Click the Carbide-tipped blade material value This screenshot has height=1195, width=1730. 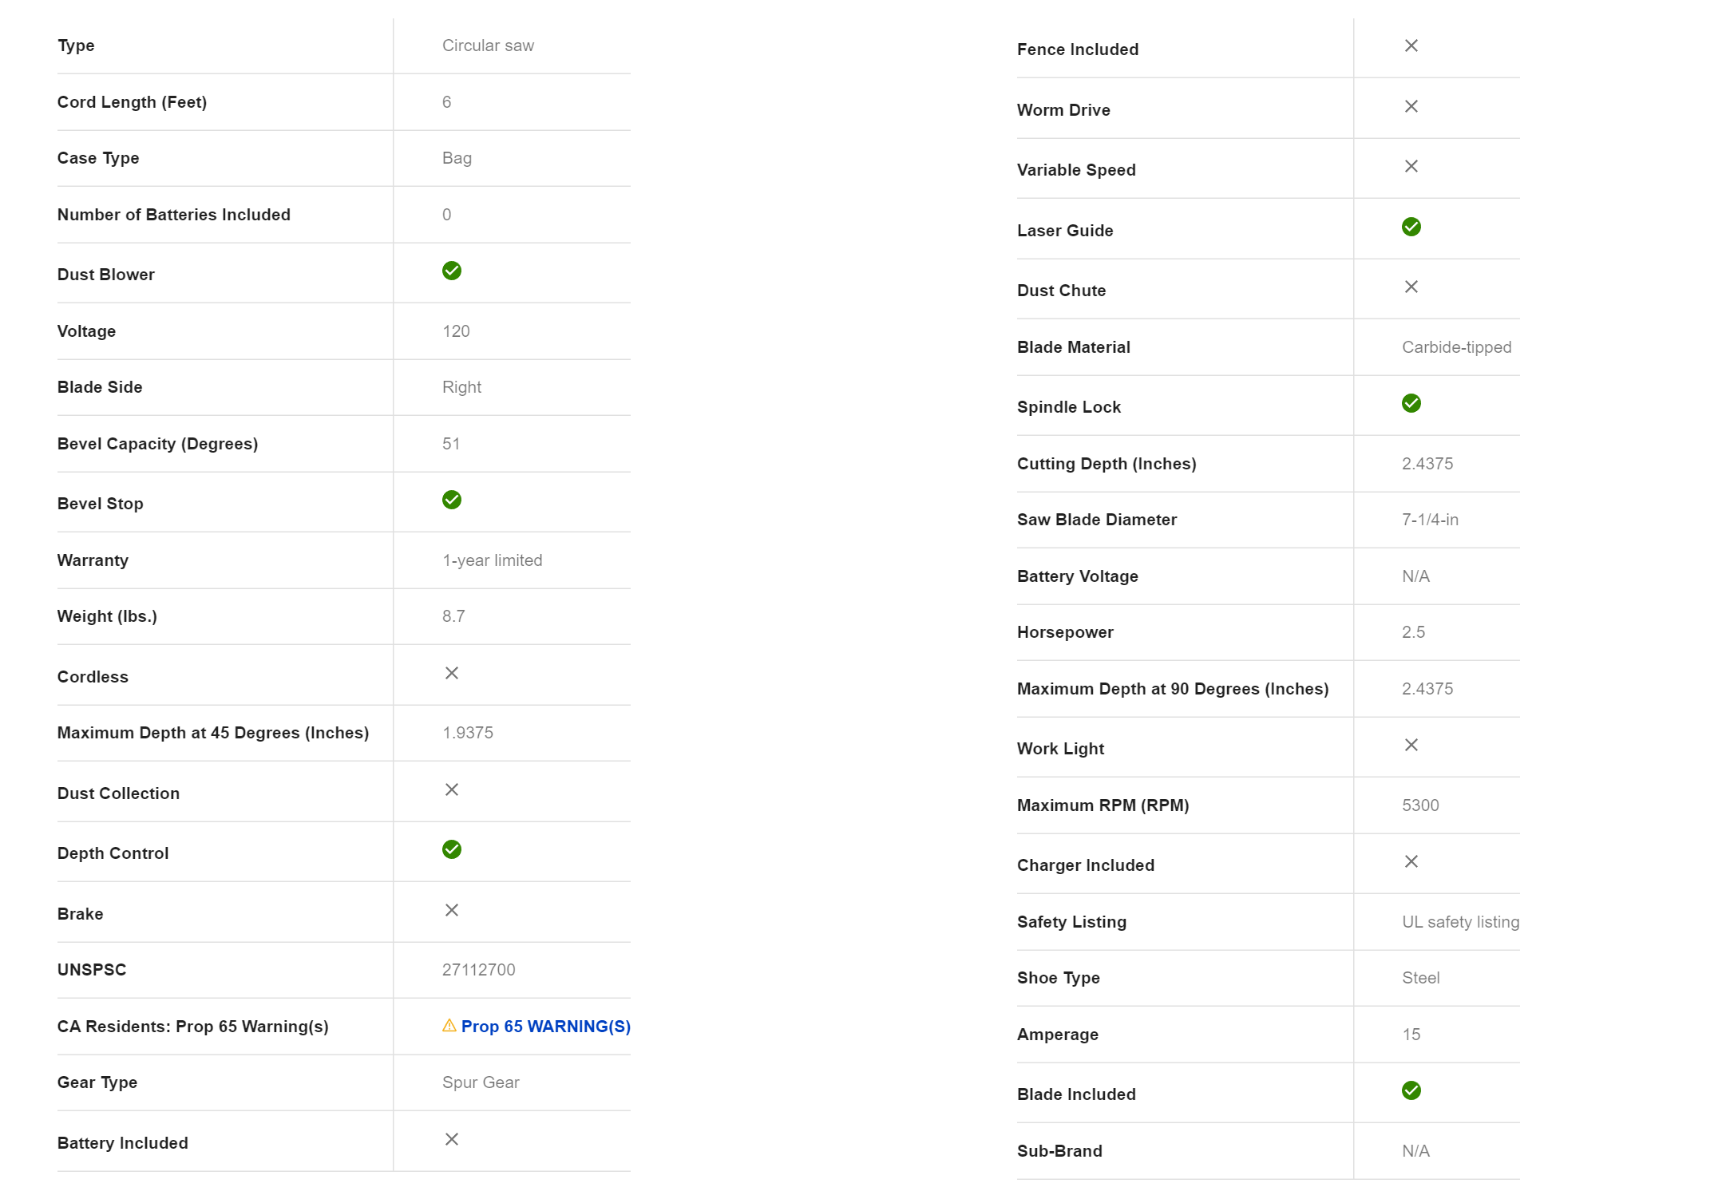coord(1456,347)
